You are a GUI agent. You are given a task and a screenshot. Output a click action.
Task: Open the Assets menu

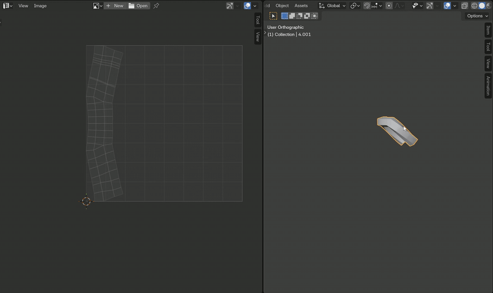click(x=301, y=5)
